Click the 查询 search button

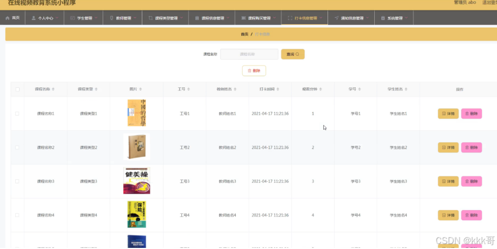tap(293, 54)
